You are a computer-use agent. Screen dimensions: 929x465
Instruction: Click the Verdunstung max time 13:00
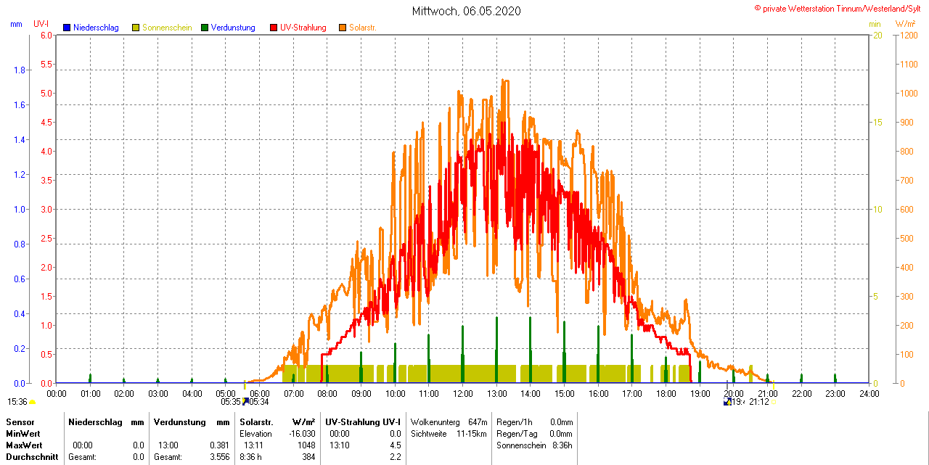[x=168, y=445]
